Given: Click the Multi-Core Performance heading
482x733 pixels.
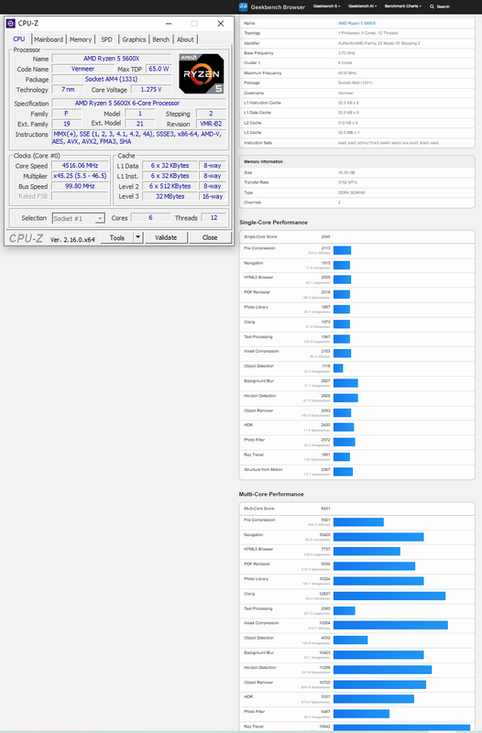Looking at the screenshot, I should 271,494.
